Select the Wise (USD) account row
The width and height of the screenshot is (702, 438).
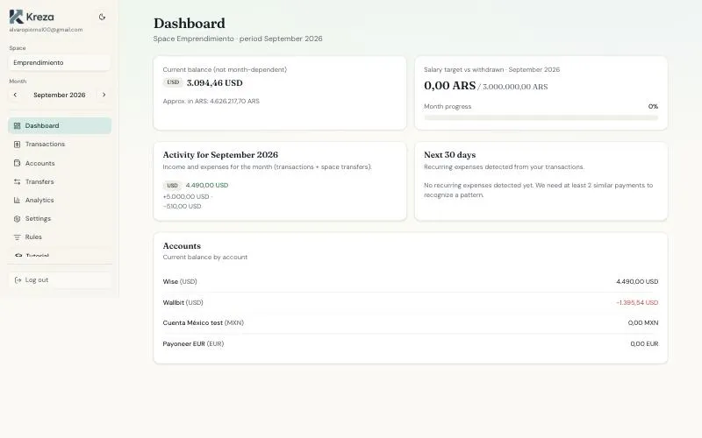[x=410, y=281]
